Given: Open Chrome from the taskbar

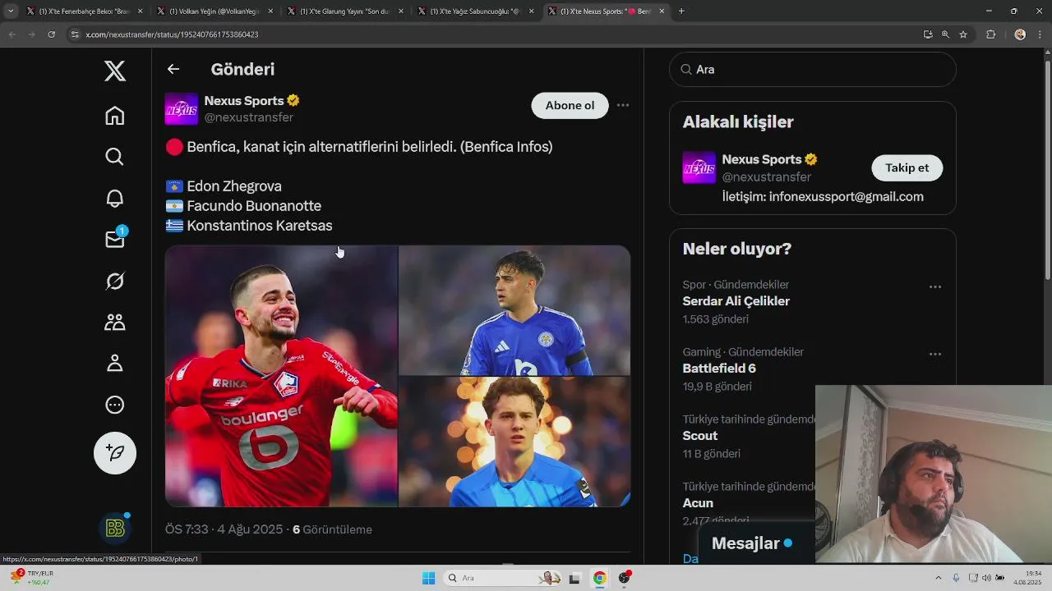Looking at the screenshot, I should pos(600,578).
